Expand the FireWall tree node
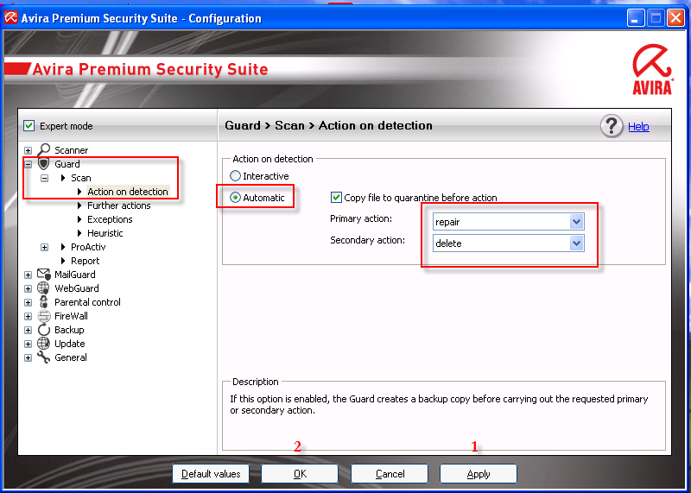This screenshot has height=493, width=691. (x=29, y=316)
